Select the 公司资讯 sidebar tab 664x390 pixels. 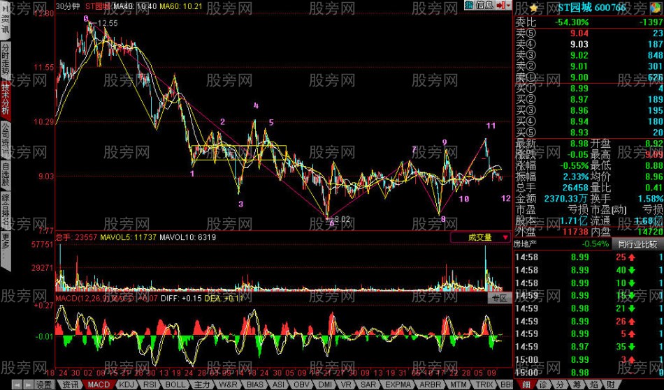[x=5, y=140]
